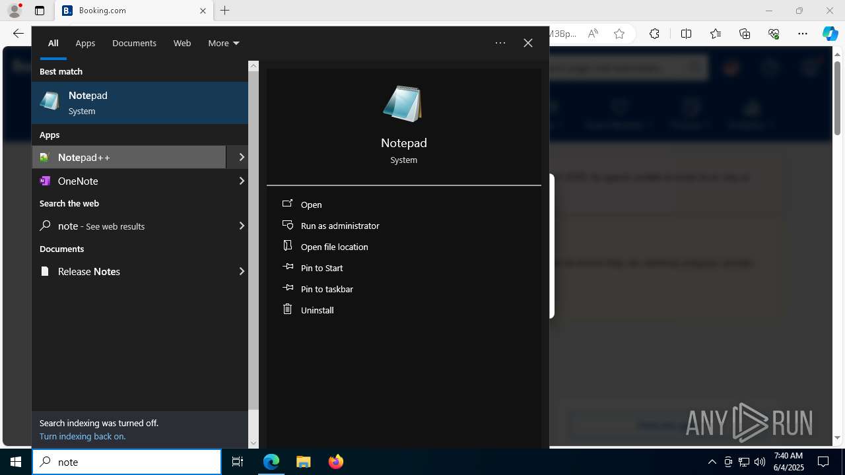Select Notepad++ app result
Viewport: 845px width, 475px height.
click(x=129, y=157)
